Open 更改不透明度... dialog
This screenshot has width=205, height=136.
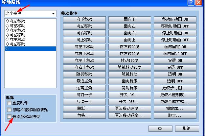point(175,95)
